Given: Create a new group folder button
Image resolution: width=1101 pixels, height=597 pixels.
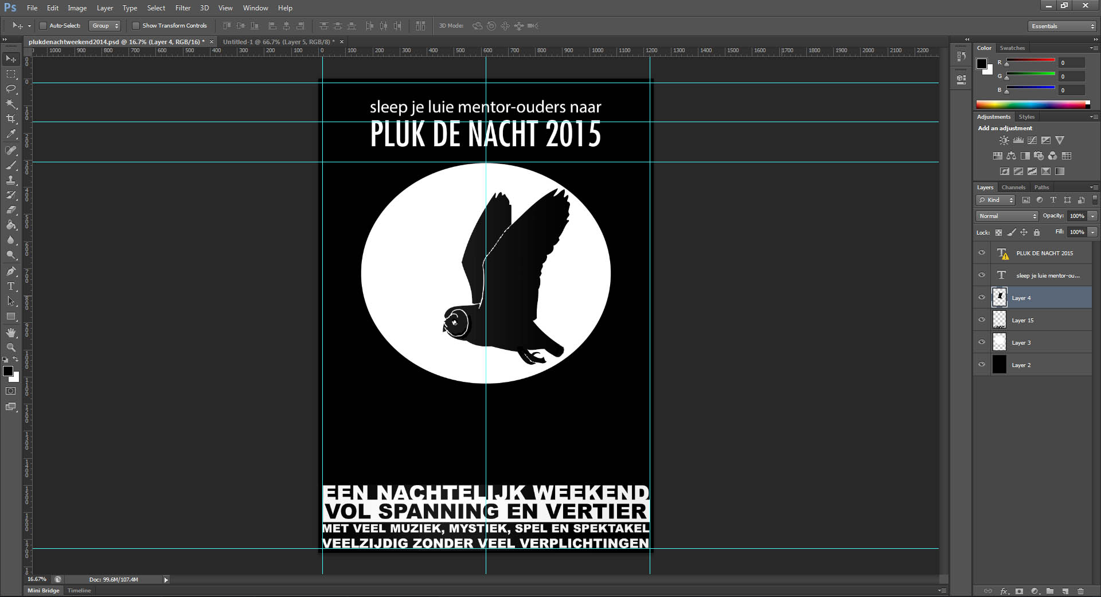Looking at the screenshot, I should [1049, 591].
